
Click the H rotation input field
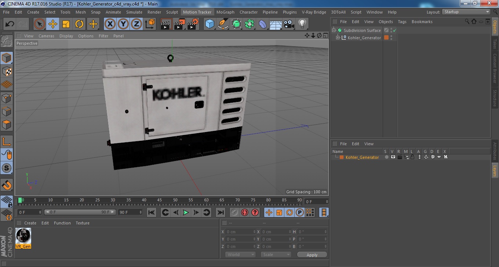coord(312,232)
